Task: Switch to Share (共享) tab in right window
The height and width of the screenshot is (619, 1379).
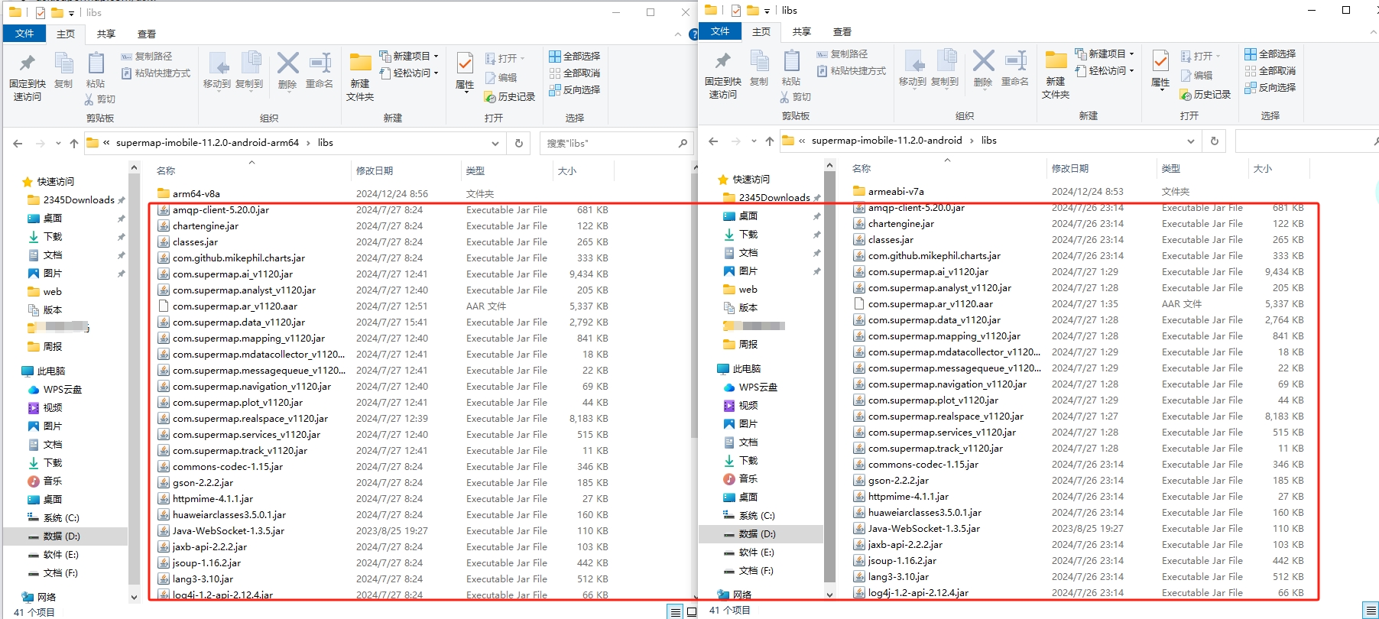Action: 802,32
